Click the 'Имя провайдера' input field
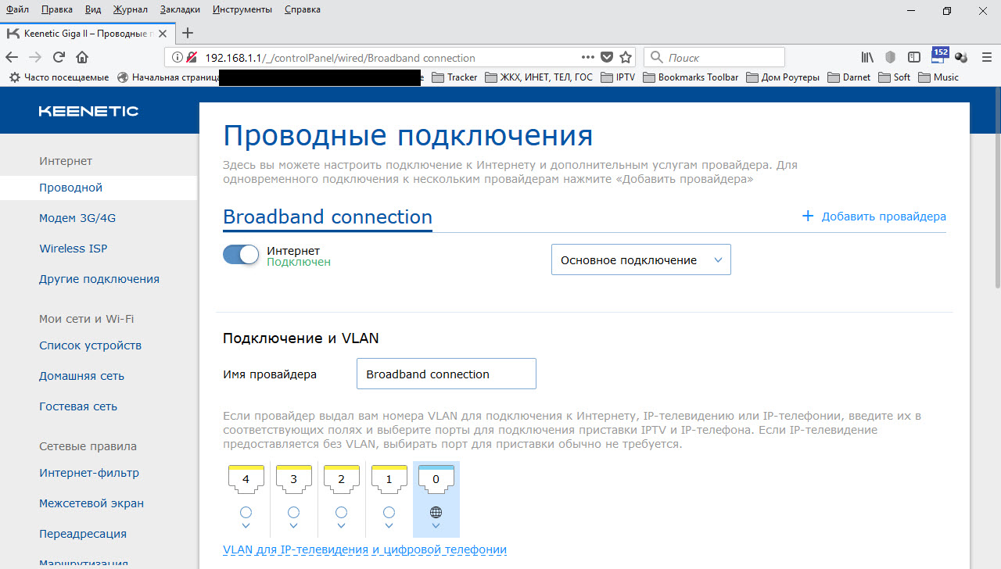This screenshot has height=569, width=1001. pos(446,374)
